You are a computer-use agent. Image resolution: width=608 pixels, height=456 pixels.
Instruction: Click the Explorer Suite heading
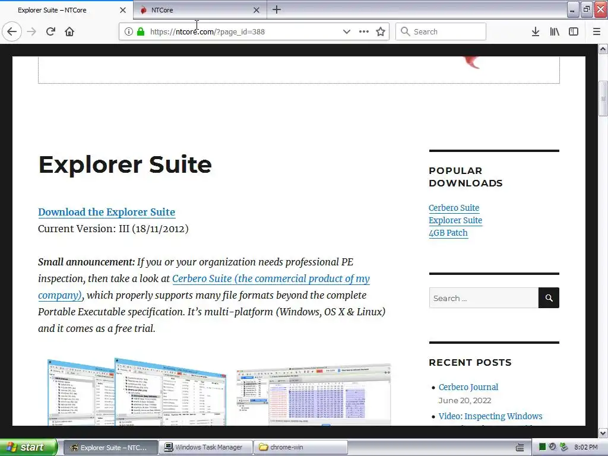click(125, 164)
